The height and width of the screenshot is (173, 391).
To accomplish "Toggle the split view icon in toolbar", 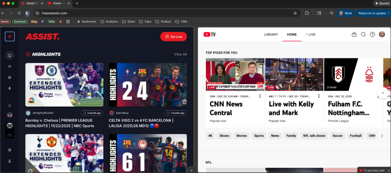I will [27, 13].
